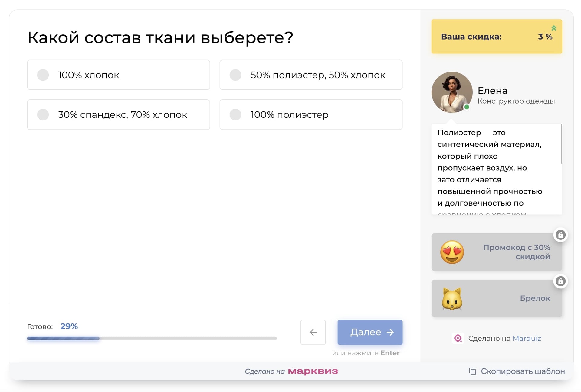Click the pink Marquiz logo icon

[458, 338]
